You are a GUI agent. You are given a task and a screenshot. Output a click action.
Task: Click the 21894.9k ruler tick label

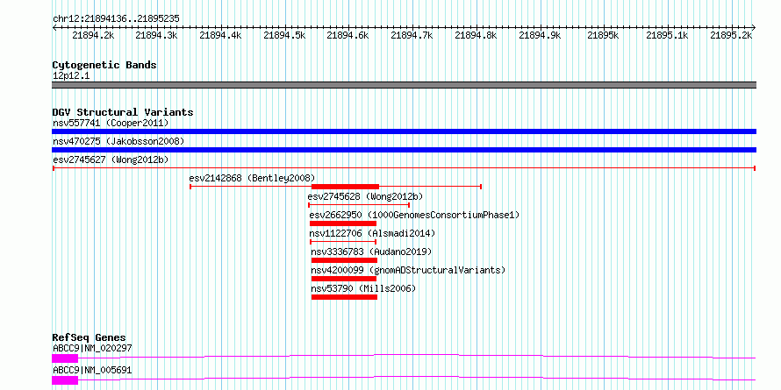[x=540, y=35]
